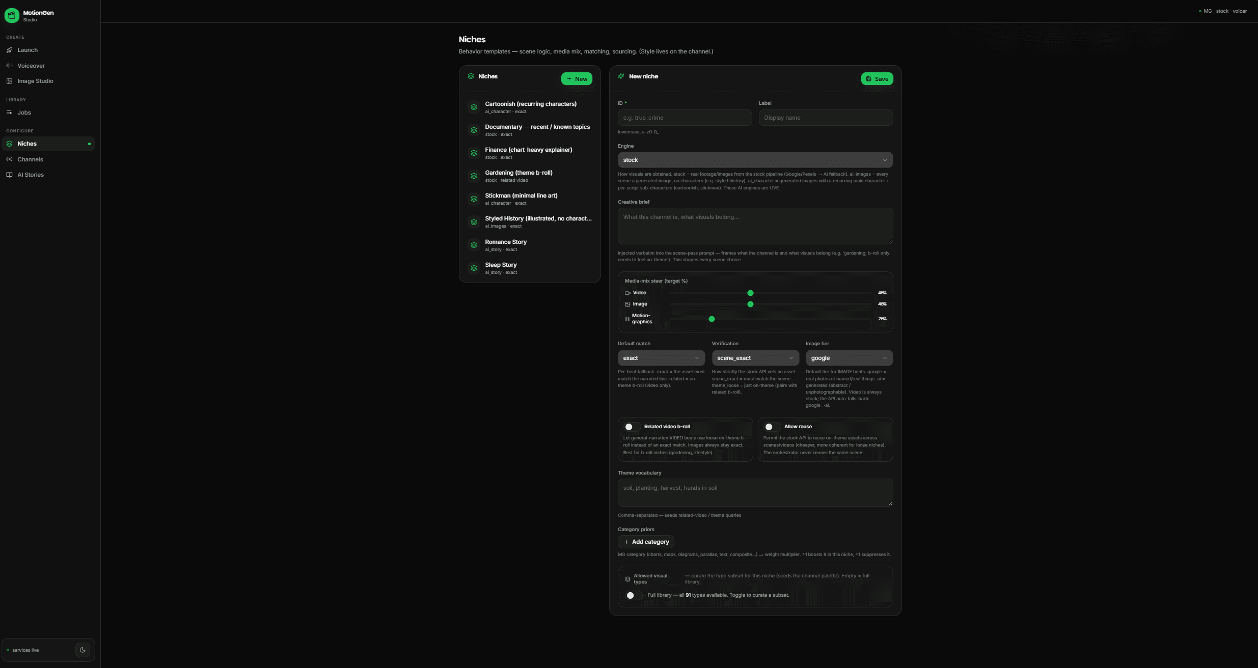This screenshot has height=668, width=1258.
Task: Click the Documentary niche layers icon
Action: click(474, 130)
